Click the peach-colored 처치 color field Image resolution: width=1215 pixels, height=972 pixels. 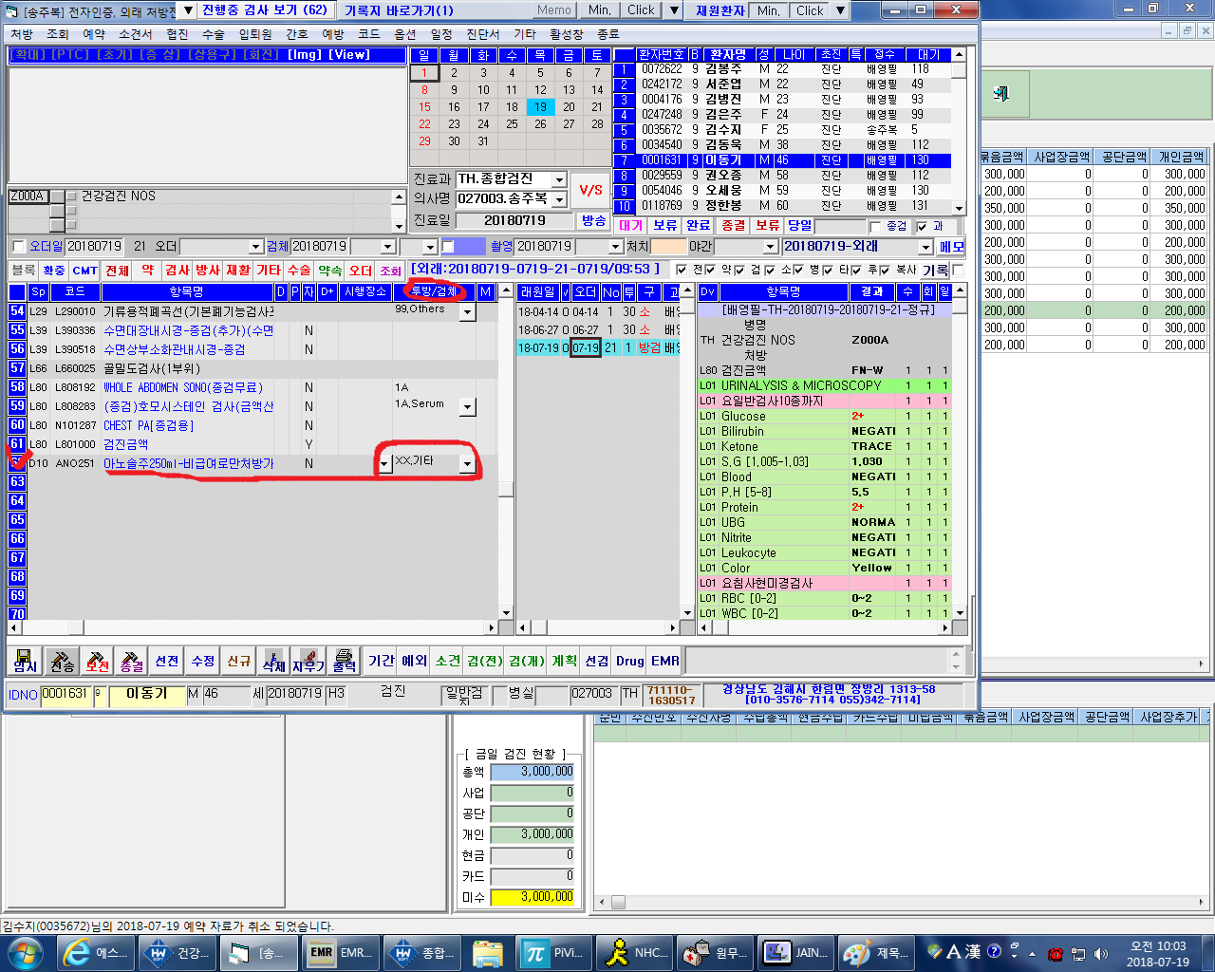(x=669, y=247)
